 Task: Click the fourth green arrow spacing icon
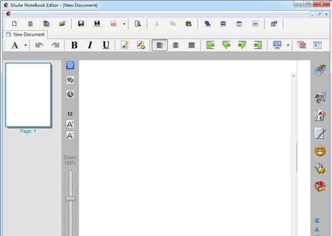click(258, 45)
